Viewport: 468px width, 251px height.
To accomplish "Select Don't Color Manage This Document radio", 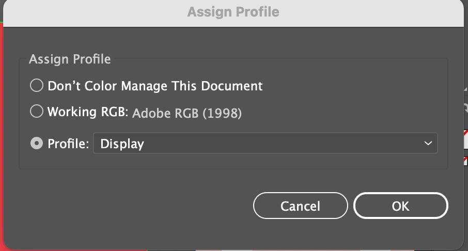I will (37, 86).
